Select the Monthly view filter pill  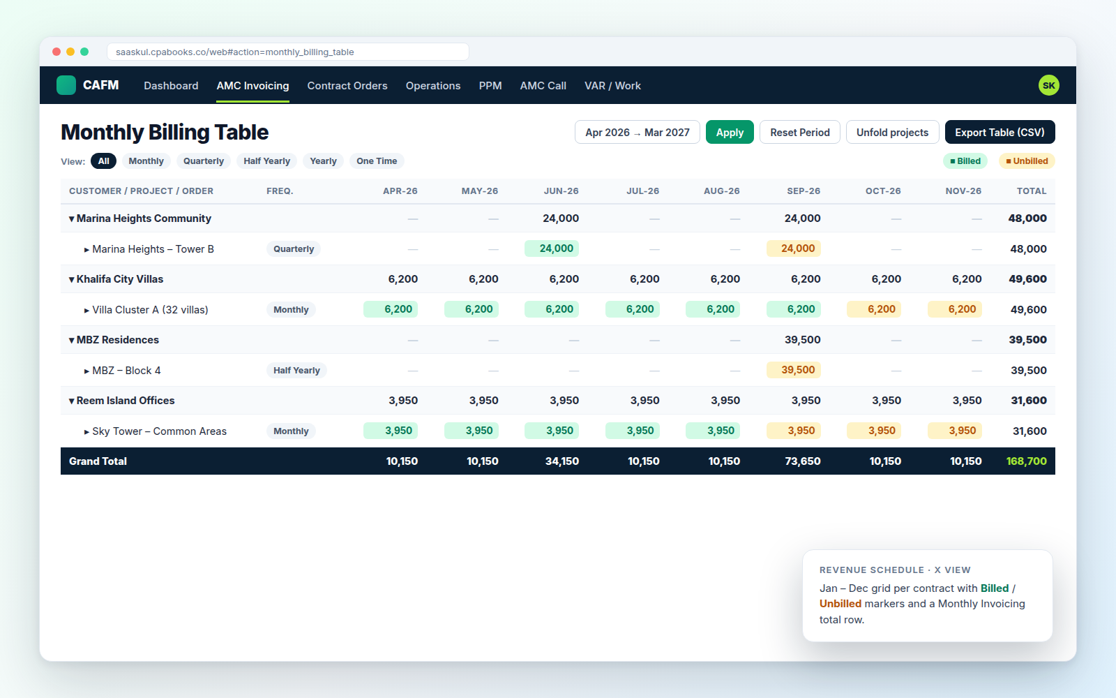point(146,161)
